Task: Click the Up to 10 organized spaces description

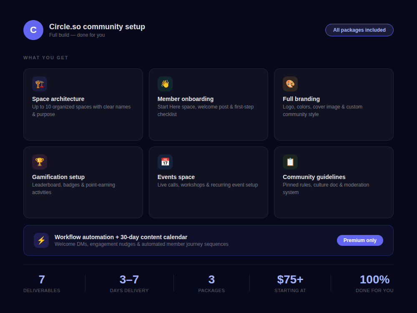Action: coord(81,111)
